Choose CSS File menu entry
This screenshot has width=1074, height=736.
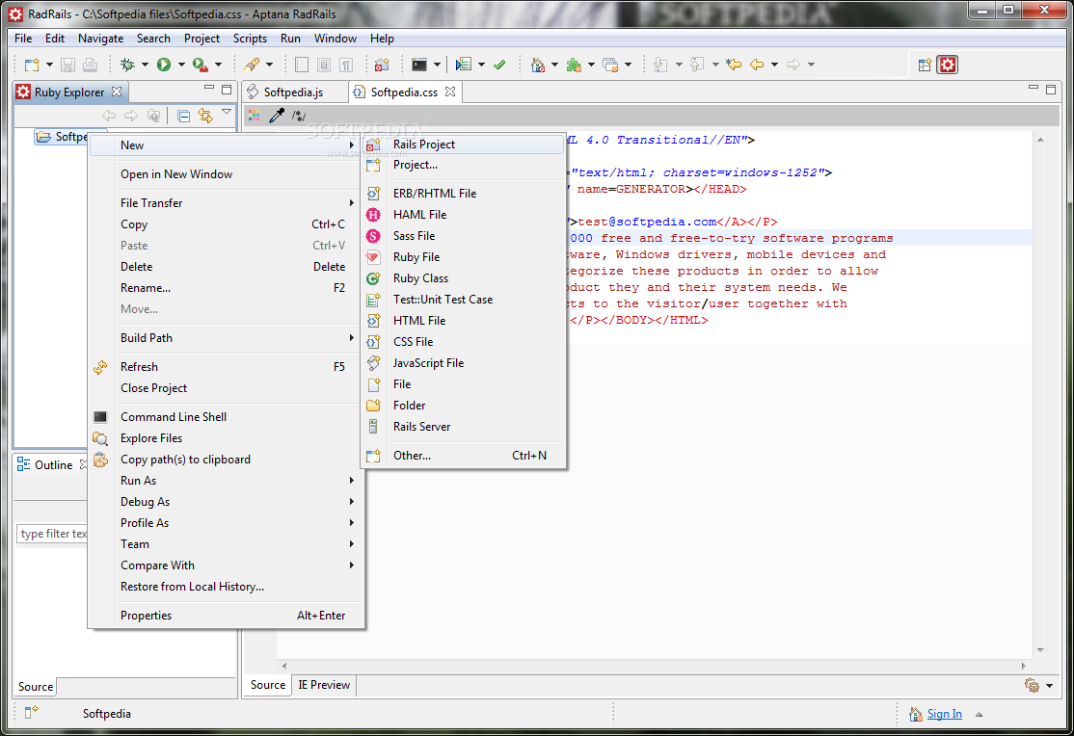pyautogui.click(x=463, y=342)
